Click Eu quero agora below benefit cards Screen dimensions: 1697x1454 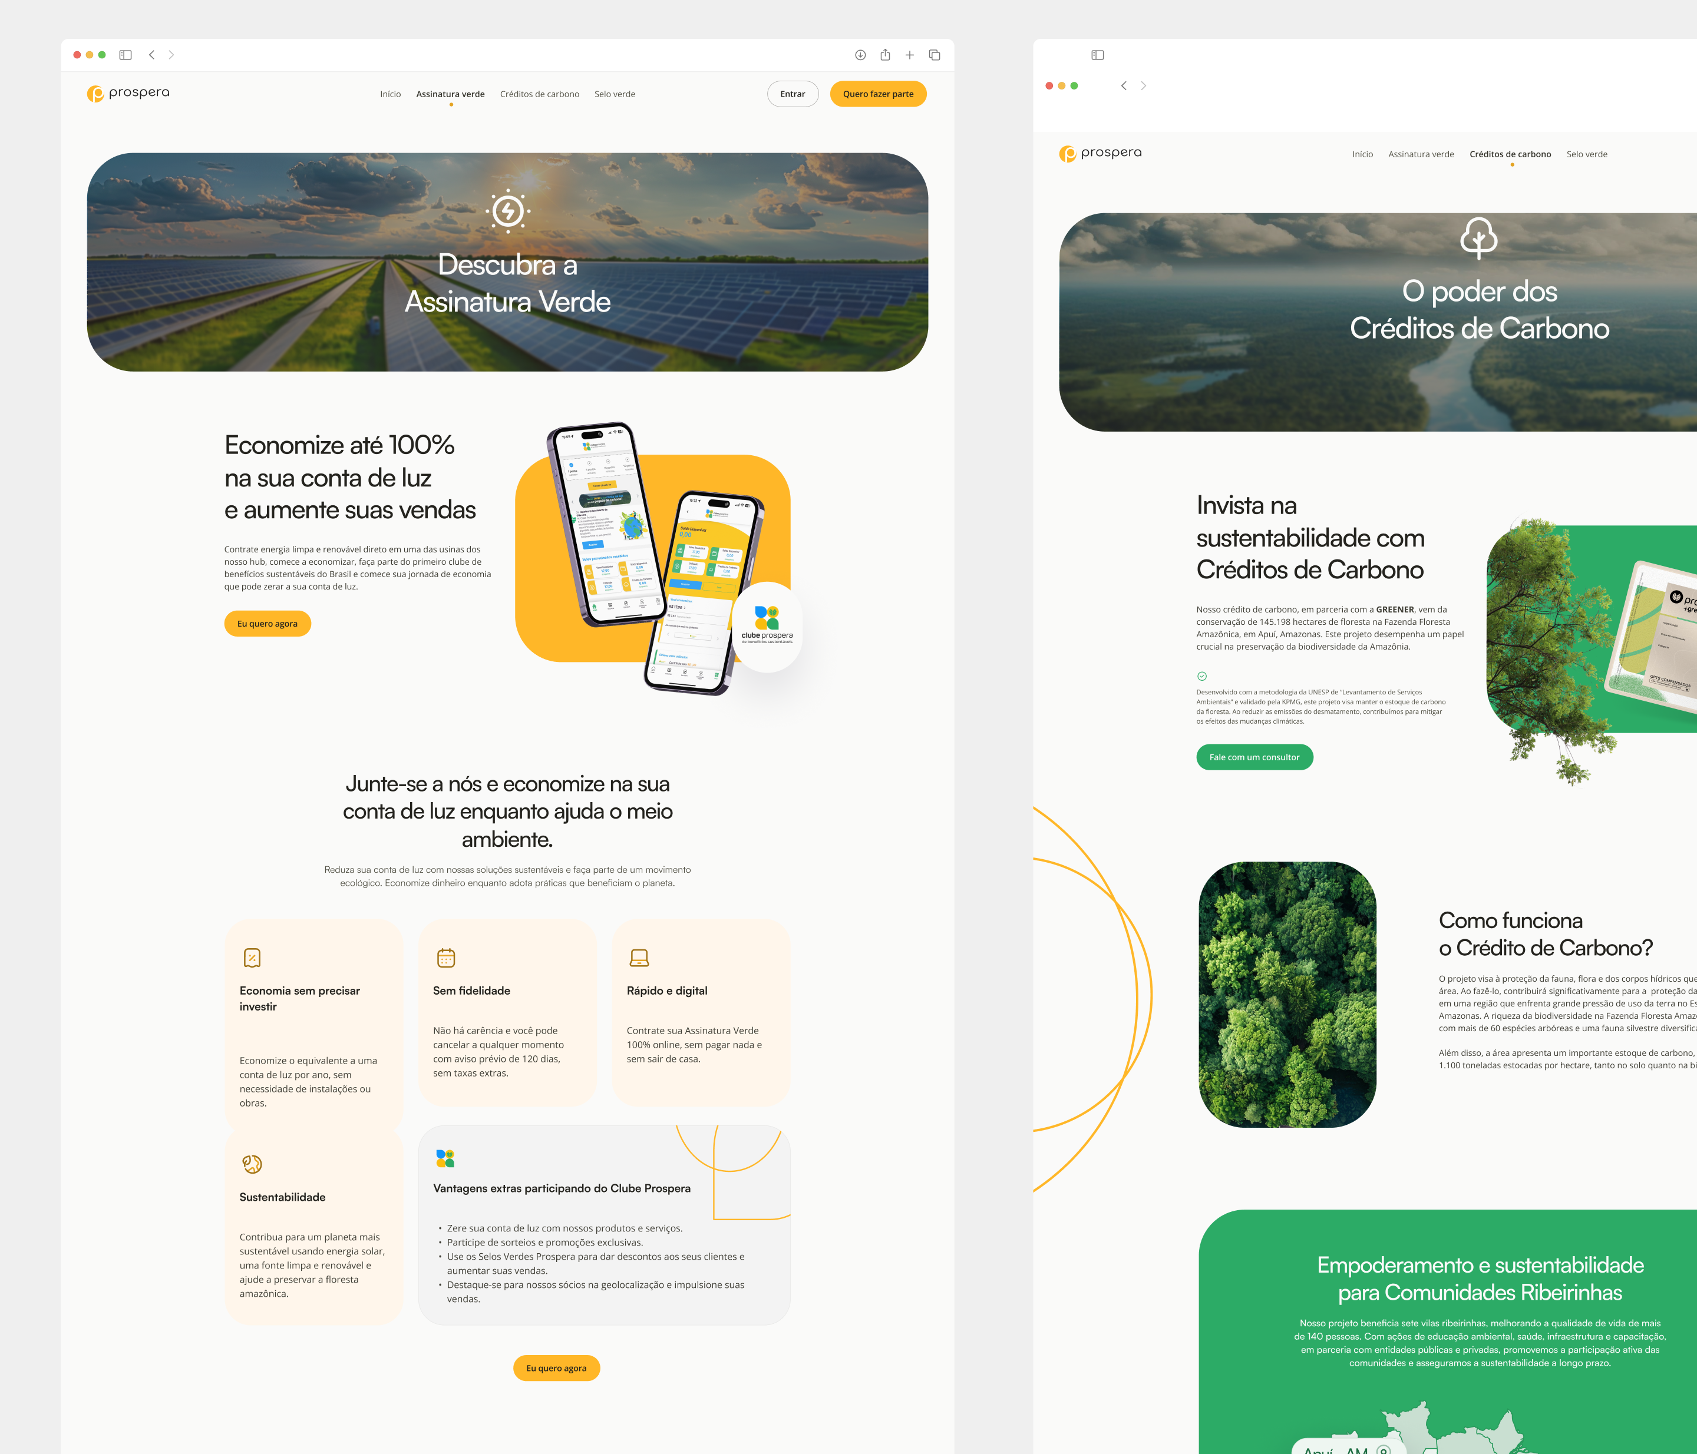click(x=557, y=1368)
